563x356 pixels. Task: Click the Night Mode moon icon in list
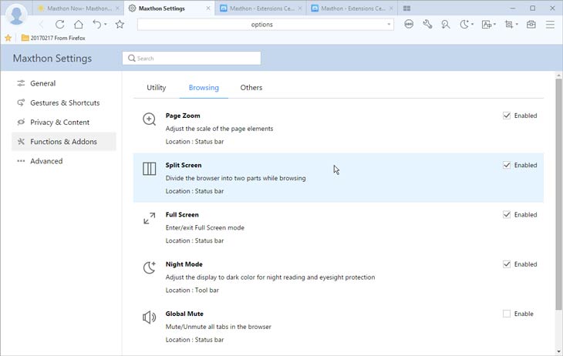coord(149,267)
